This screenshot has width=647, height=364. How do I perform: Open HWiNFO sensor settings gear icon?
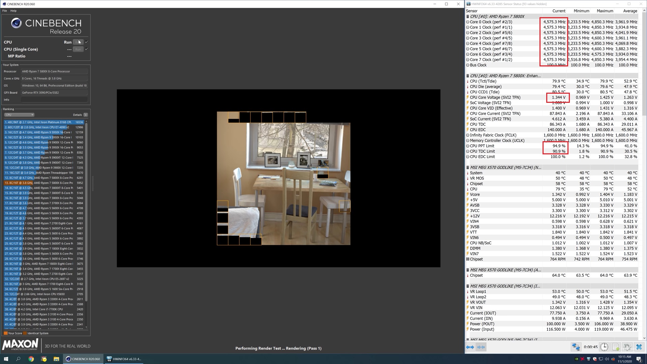[x=627, y=347]
